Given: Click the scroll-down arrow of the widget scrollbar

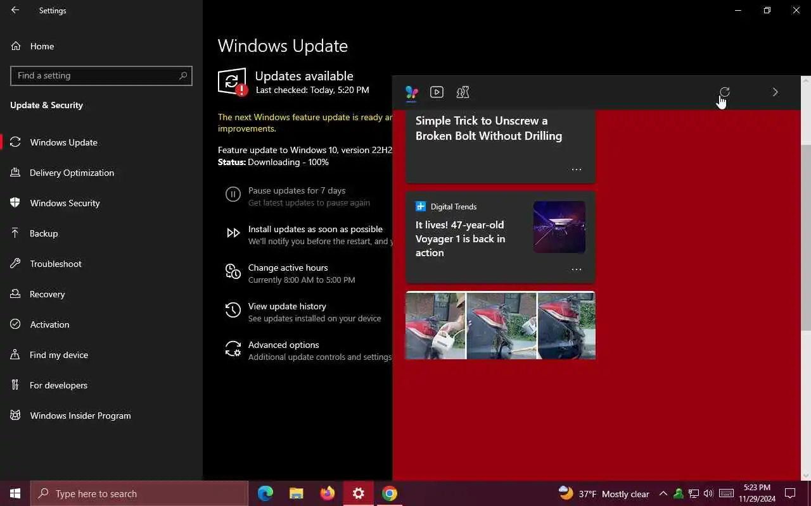Looking at the screenshot, I should tap(806, 476).
